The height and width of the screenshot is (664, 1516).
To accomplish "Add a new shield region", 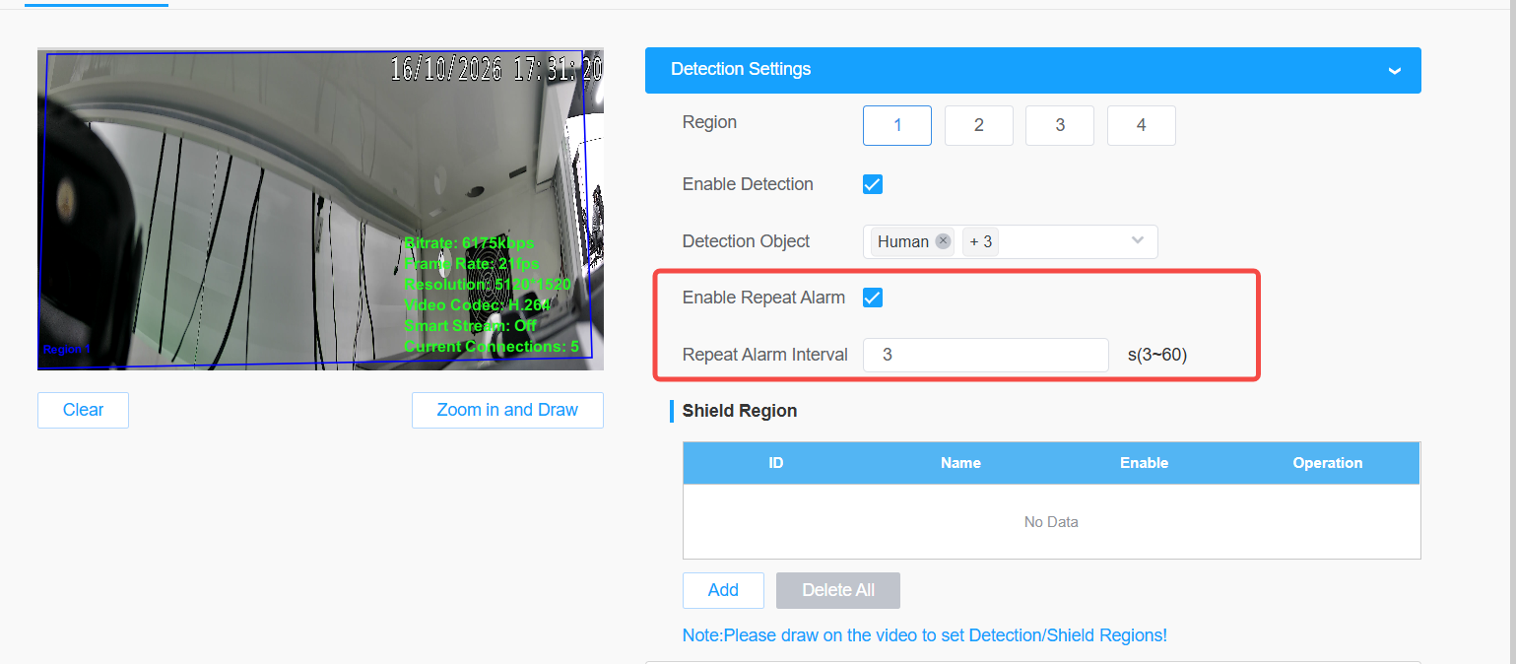I will tap(723, 590).
